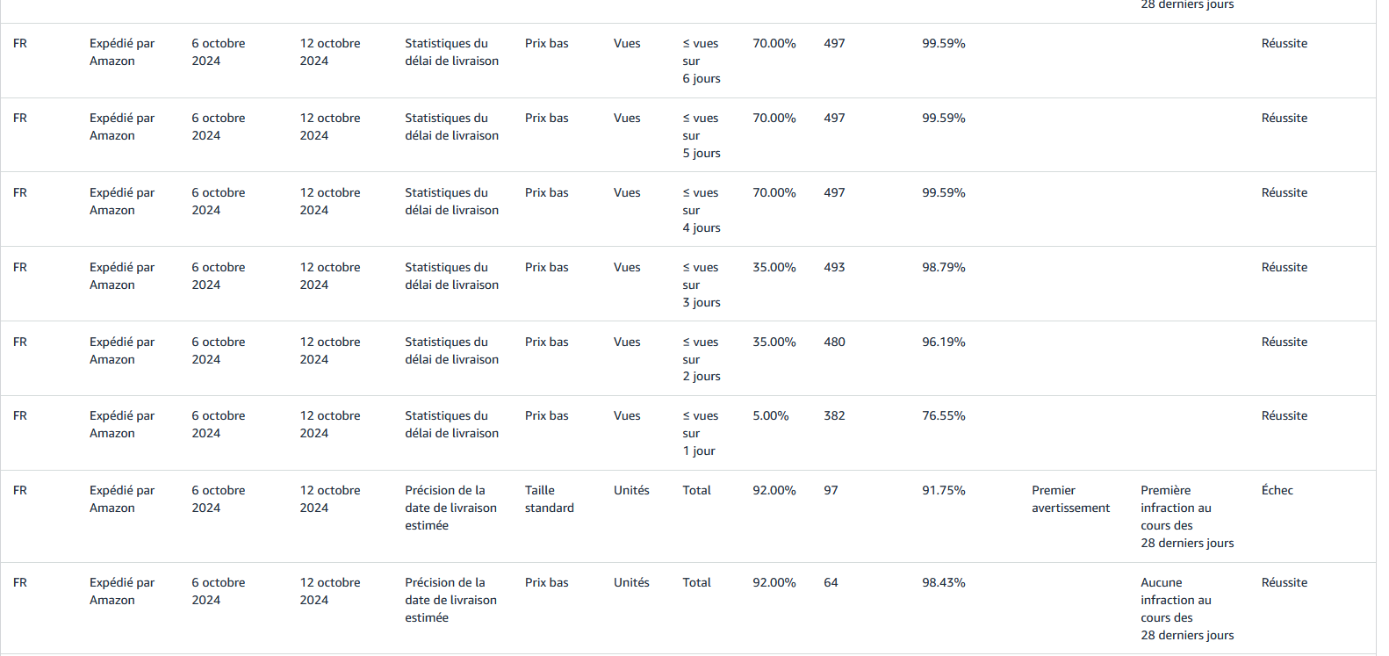Click the "Premier avertissement" warning text
The width and height of the screenshot is (1389, 656).
(x=1070, y=499)
